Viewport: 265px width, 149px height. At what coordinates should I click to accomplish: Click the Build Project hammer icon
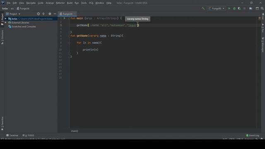203,8
